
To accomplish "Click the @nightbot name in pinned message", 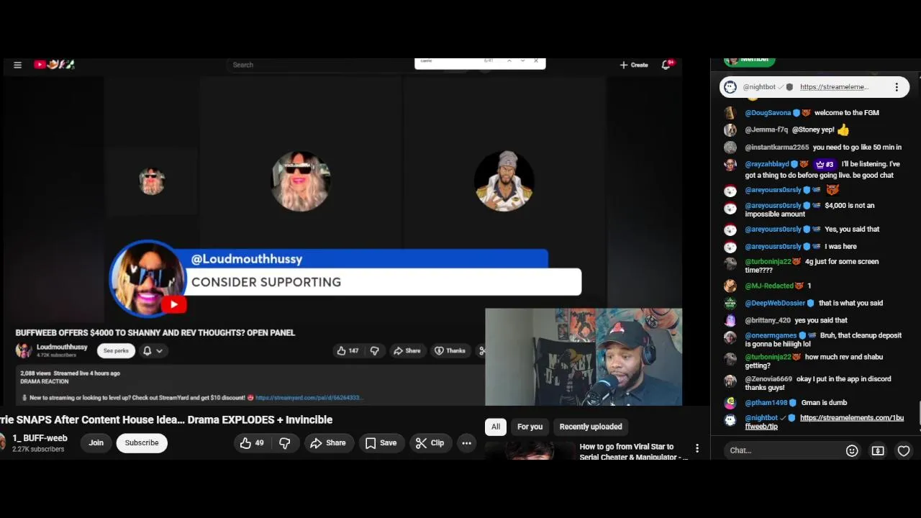I will tap(759, 87).
